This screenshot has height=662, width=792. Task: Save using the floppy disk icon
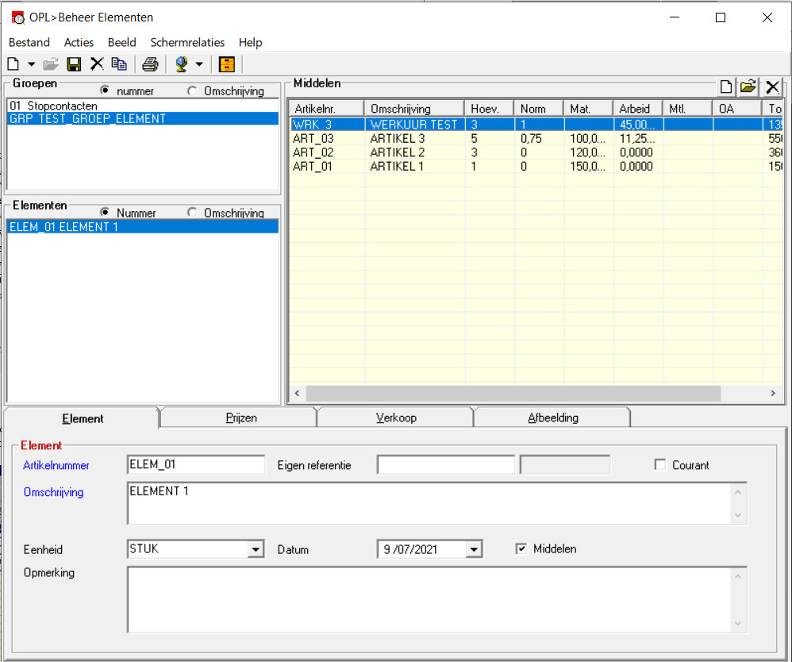coord(74,64)
